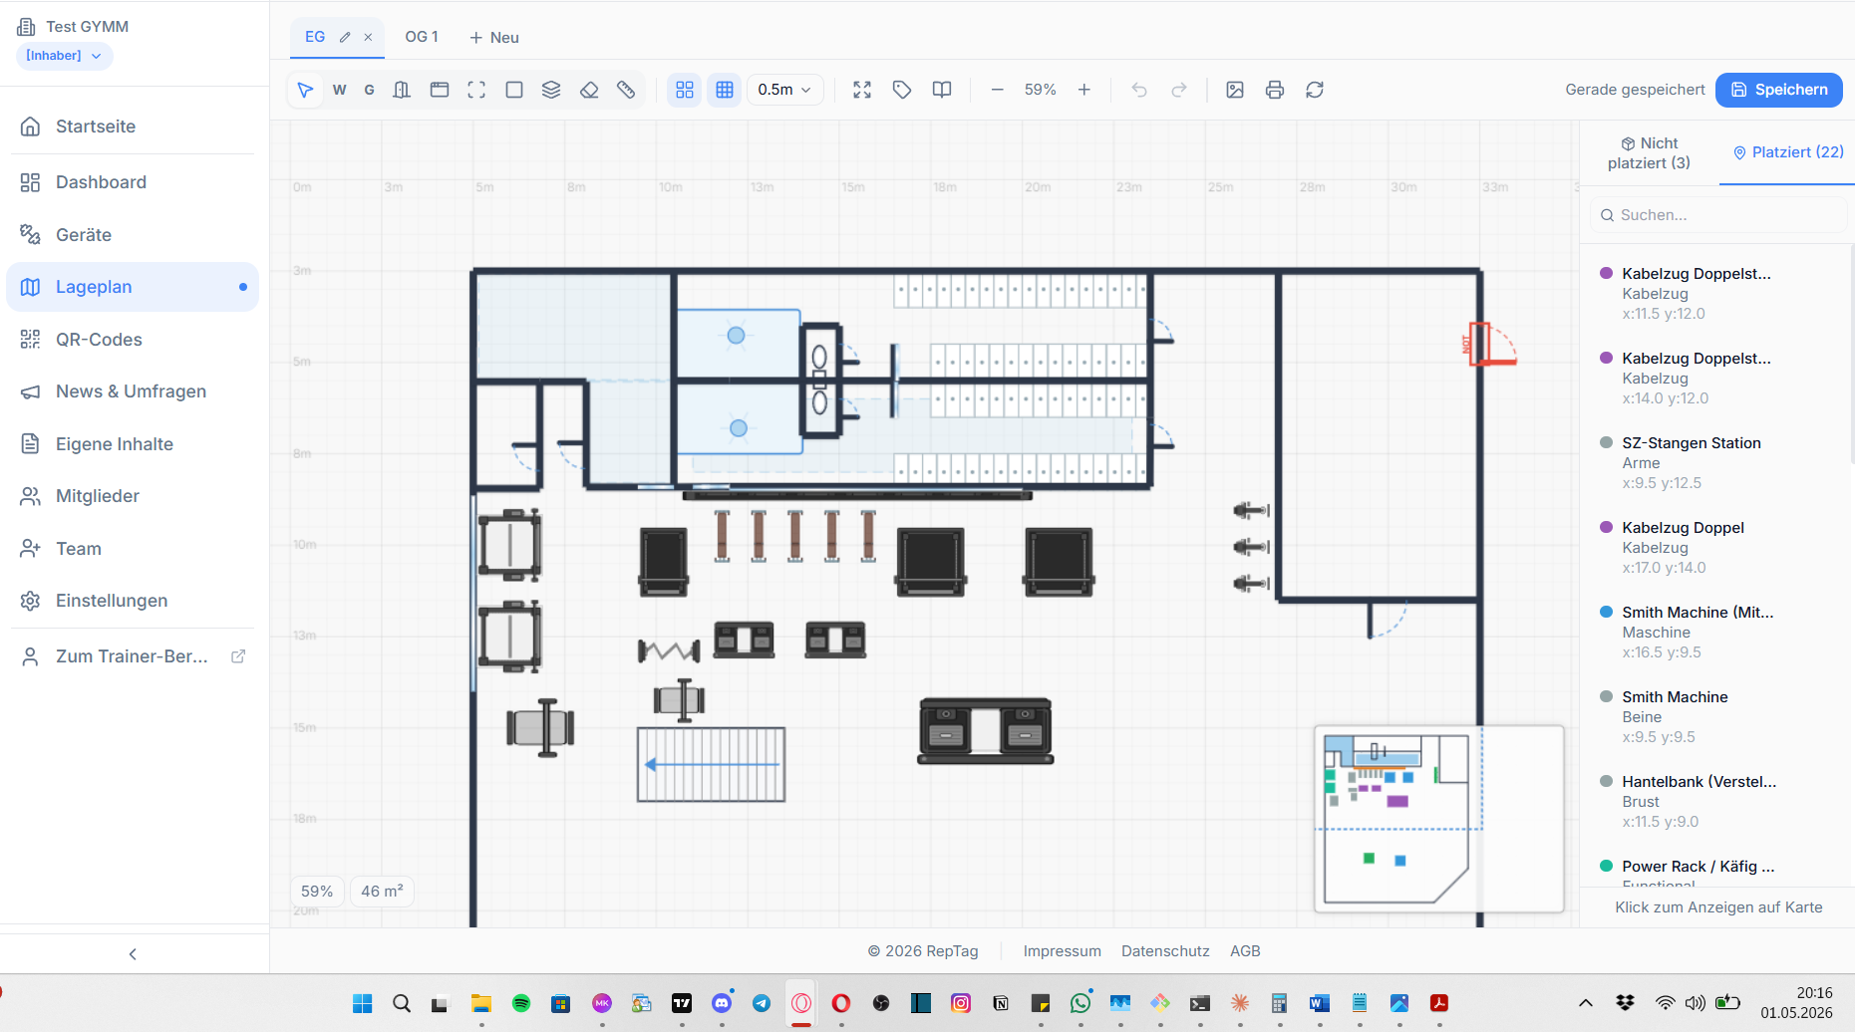Open the Inhaber role dropdown
Screen dimensions: 1855x1032
tap(64, 56)
